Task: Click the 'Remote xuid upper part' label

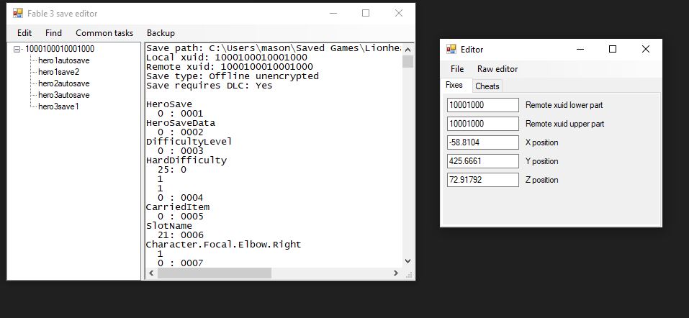Action: point(564,124)
